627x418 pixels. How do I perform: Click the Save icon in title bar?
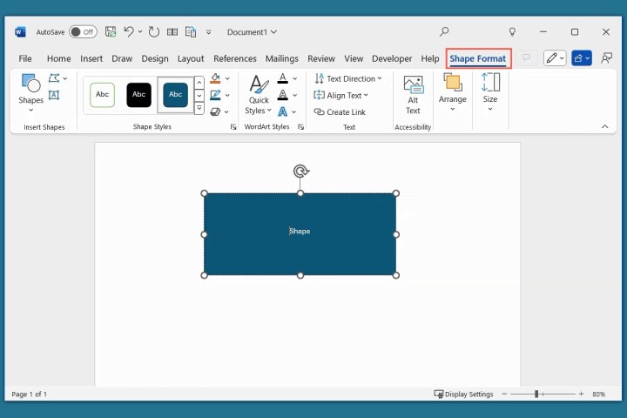(x=111, y=32)
